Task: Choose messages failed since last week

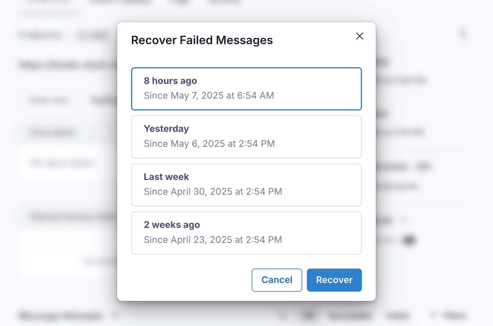Action: pos(246,185)
